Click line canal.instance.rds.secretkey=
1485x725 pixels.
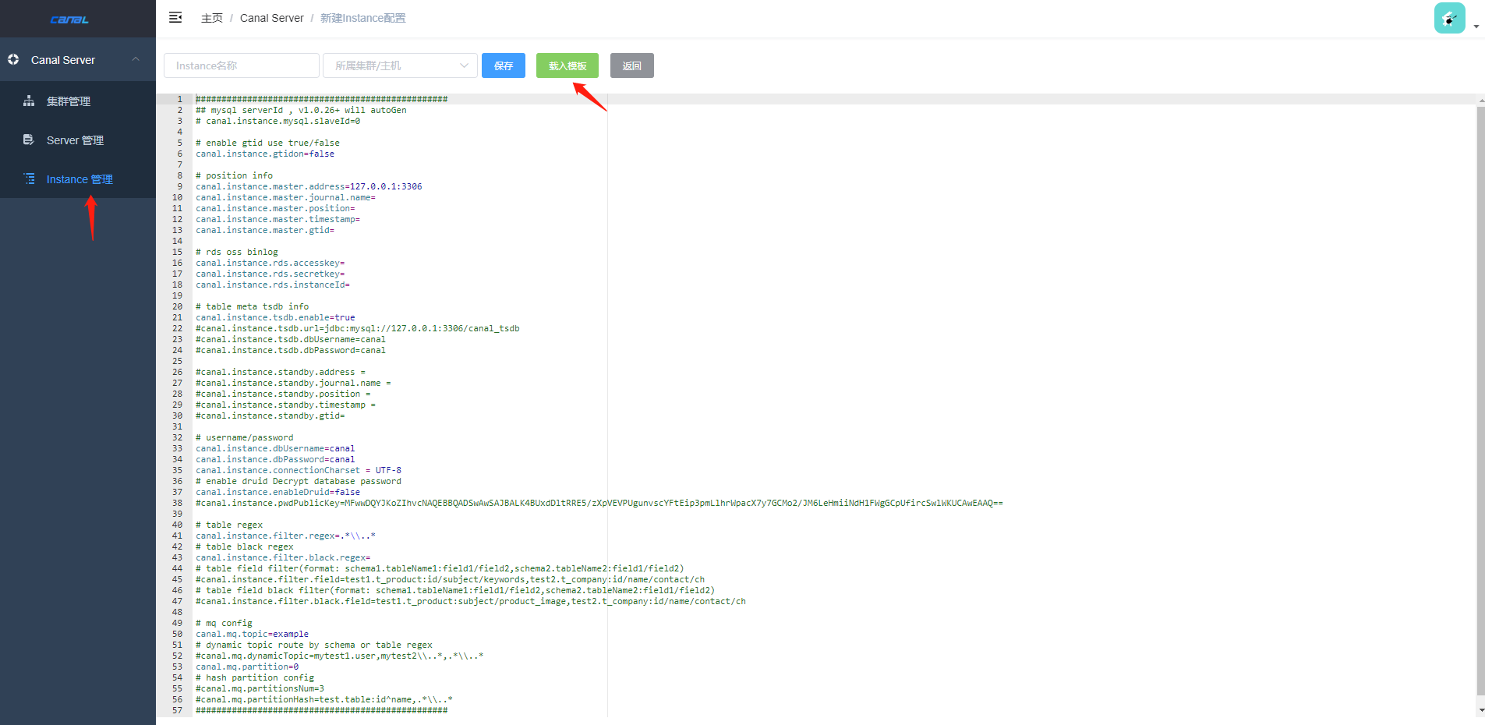270,274
